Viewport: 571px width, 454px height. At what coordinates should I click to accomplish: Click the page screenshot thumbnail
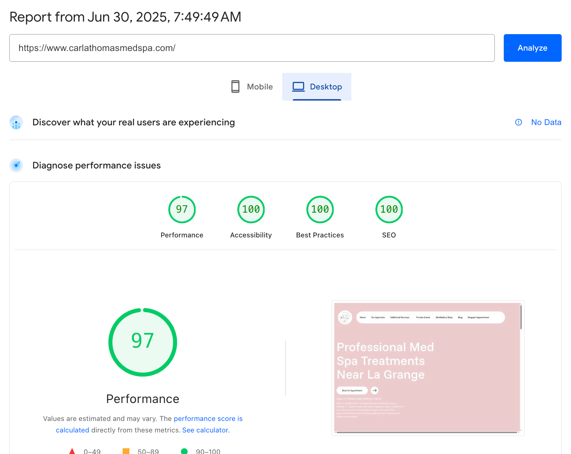[428, 368]
